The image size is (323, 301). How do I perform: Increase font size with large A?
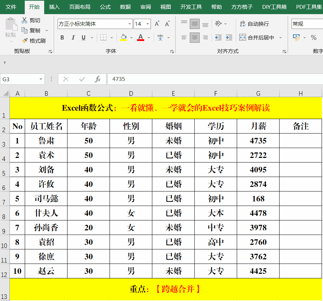157,24
